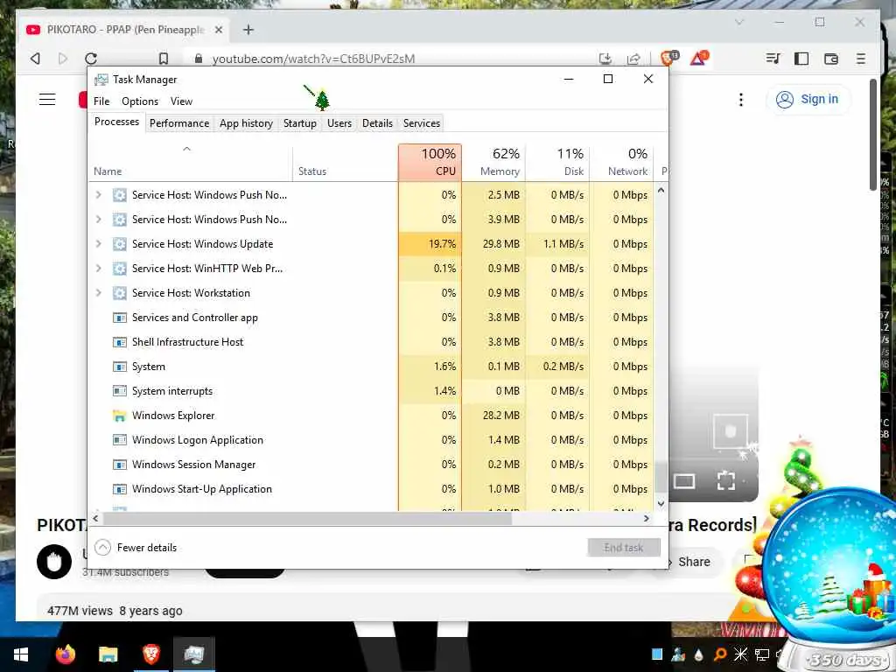
Task: Open YouTube settings three-dot menu
Action: click(741, 100)
